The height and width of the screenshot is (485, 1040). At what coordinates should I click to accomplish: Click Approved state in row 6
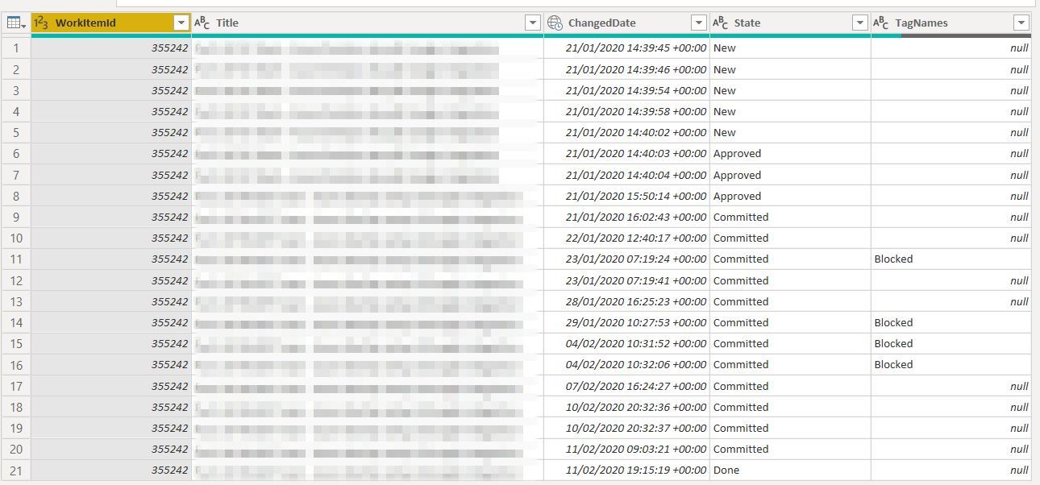click(790, 154)
